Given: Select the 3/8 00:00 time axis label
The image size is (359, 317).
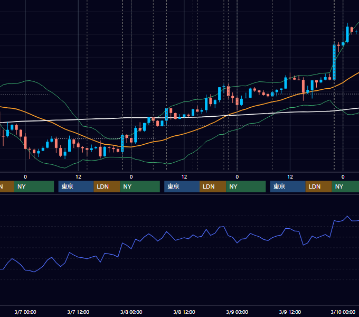Looking at the screenshot, I should (x=131, y=312).
